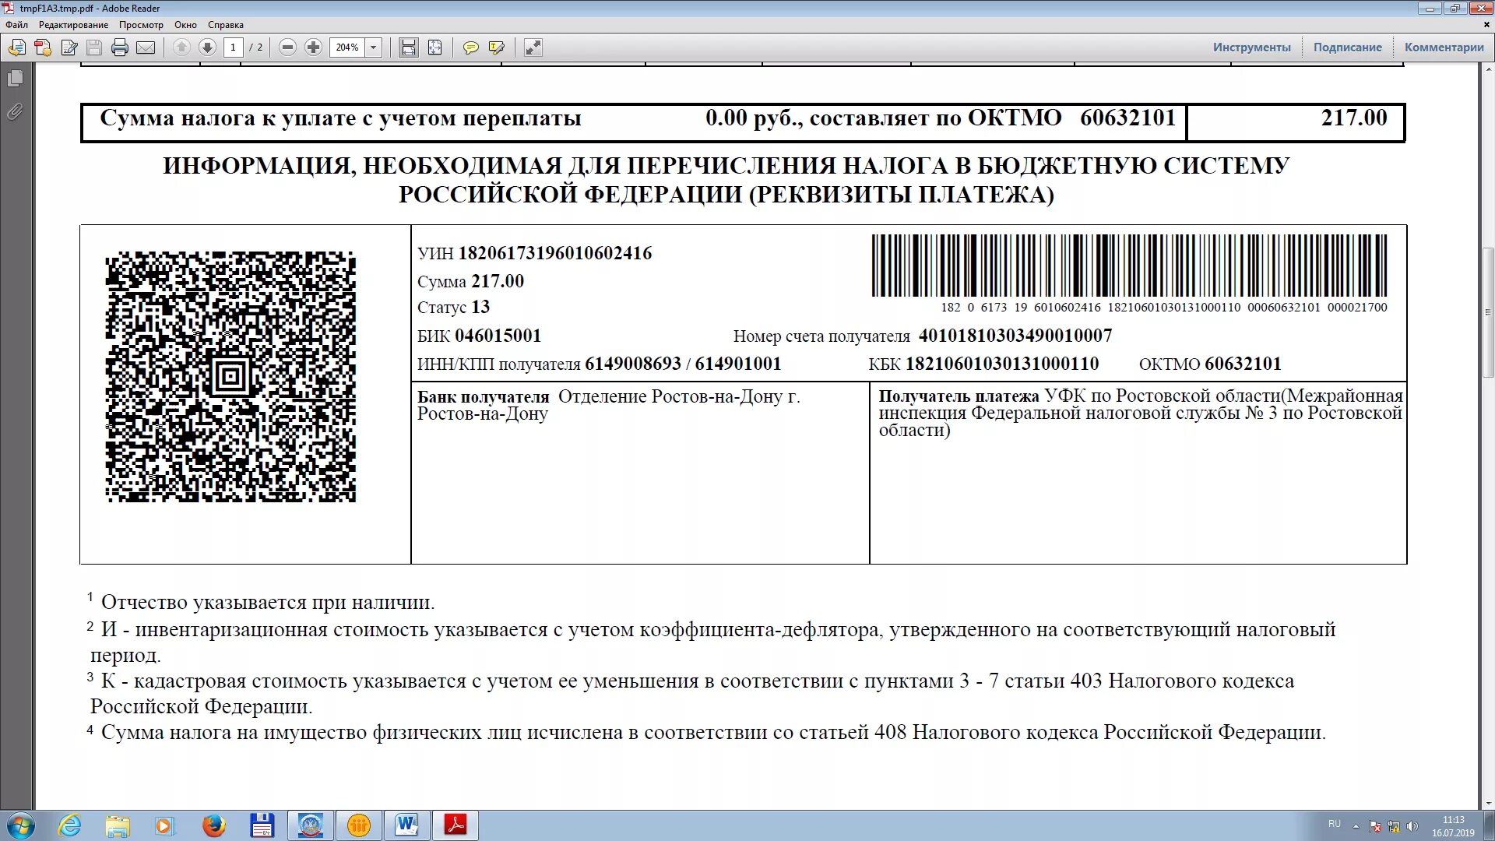Open the Файл menu
The width and height of the screenshot is (1495, 841).
coord(16,25)
